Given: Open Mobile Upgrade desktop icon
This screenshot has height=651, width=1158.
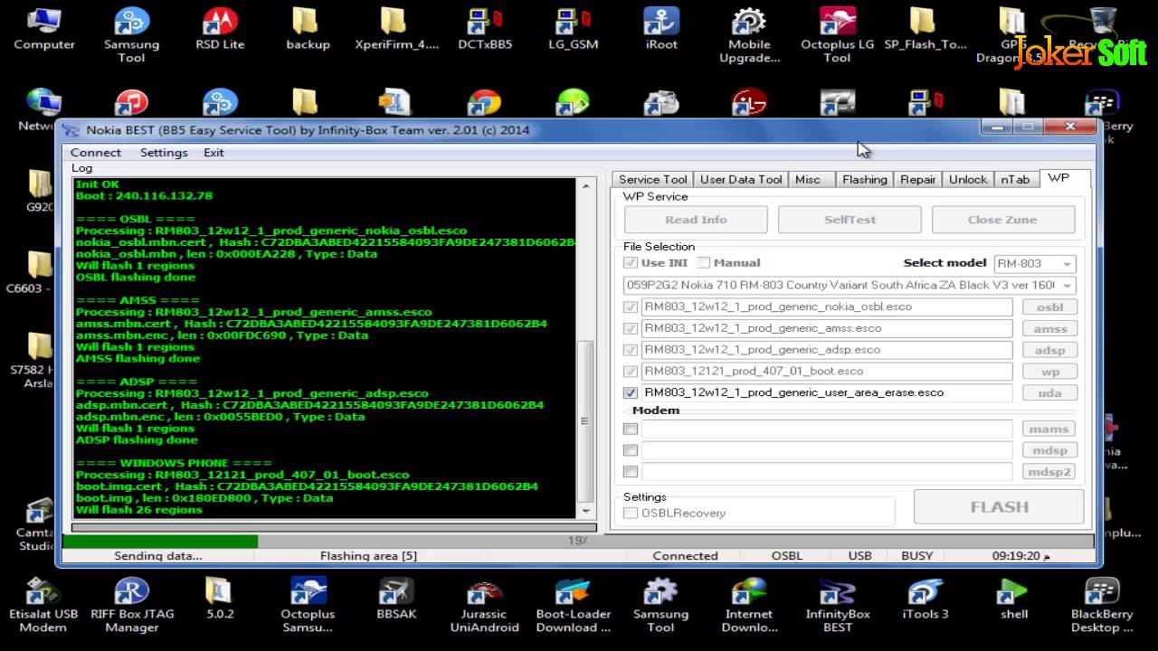Looking at the screenshot, I should [x=749, y=34].
